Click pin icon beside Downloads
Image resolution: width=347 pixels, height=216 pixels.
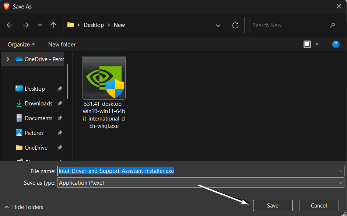pos(60,104)
